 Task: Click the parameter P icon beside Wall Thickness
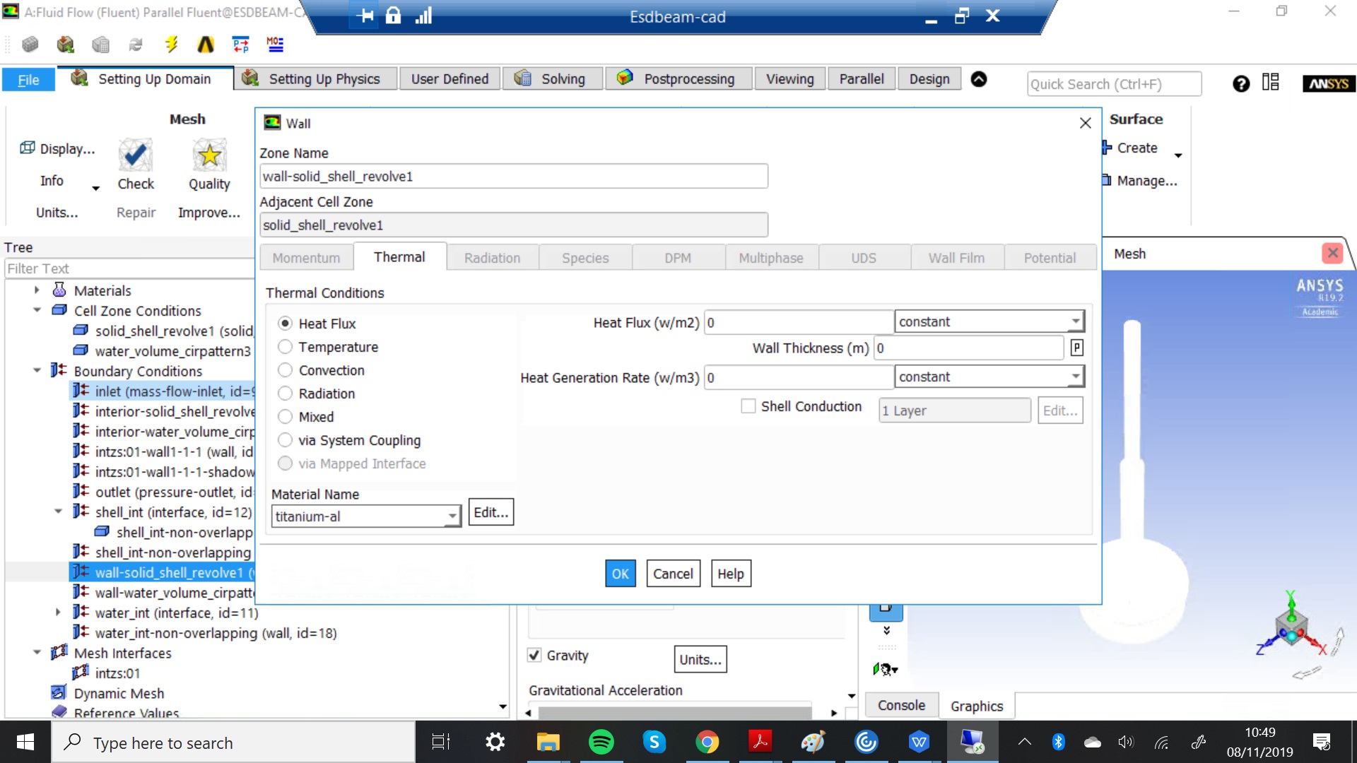point(1076,348)
